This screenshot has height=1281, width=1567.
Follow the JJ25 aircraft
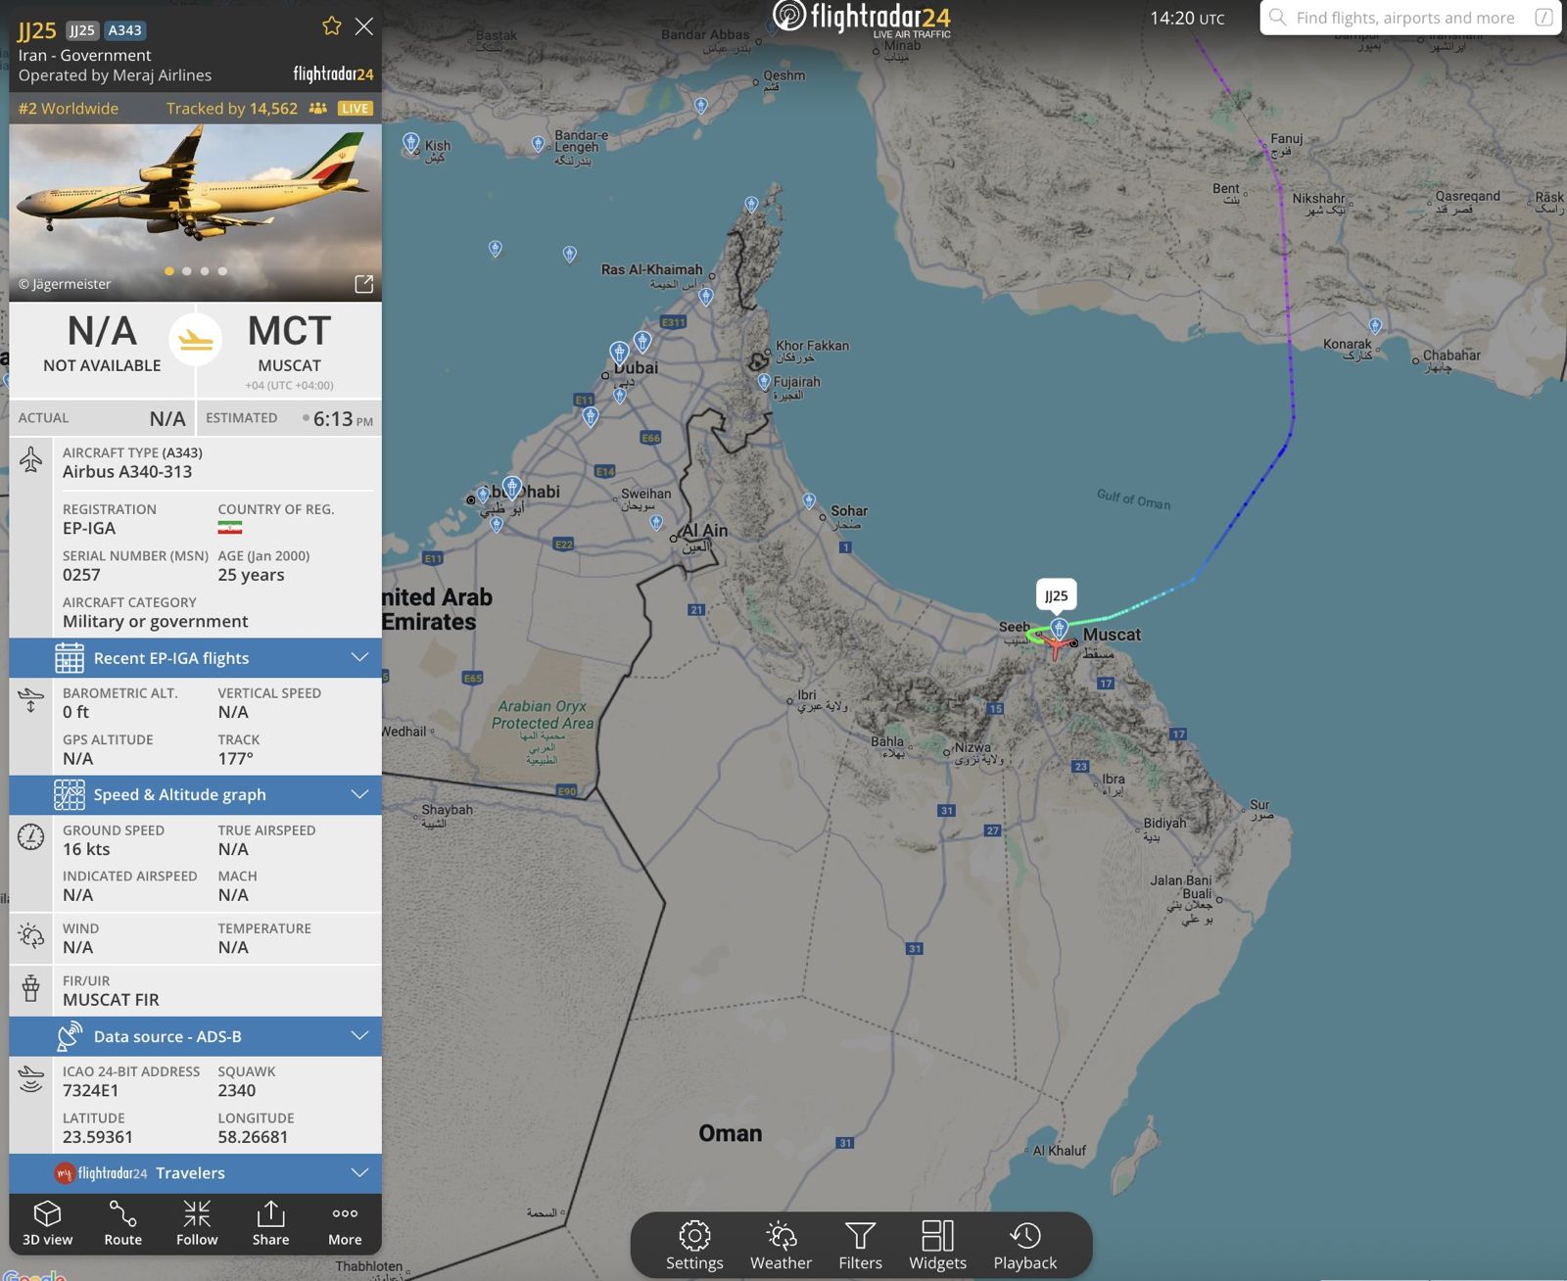(x=197, y=1223)
